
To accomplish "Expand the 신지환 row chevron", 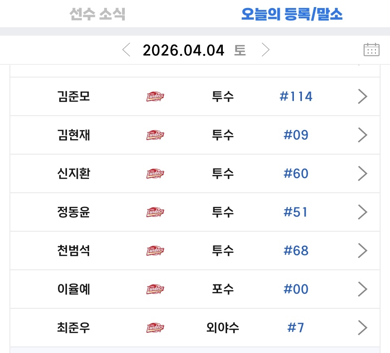I will pos(363,173).
